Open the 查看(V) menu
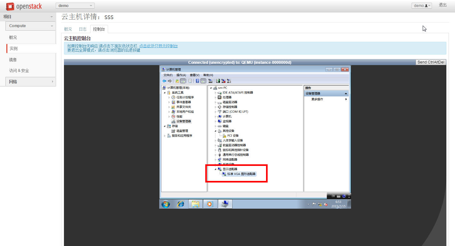 194,75
